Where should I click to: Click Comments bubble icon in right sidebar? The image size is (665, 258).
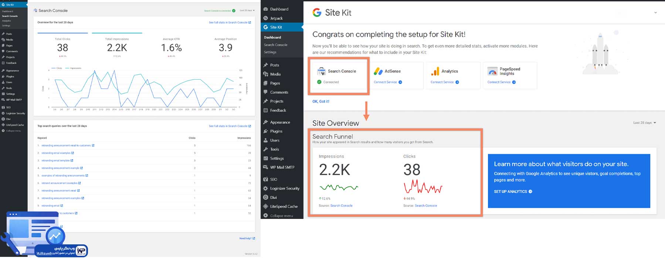(265, 92)
